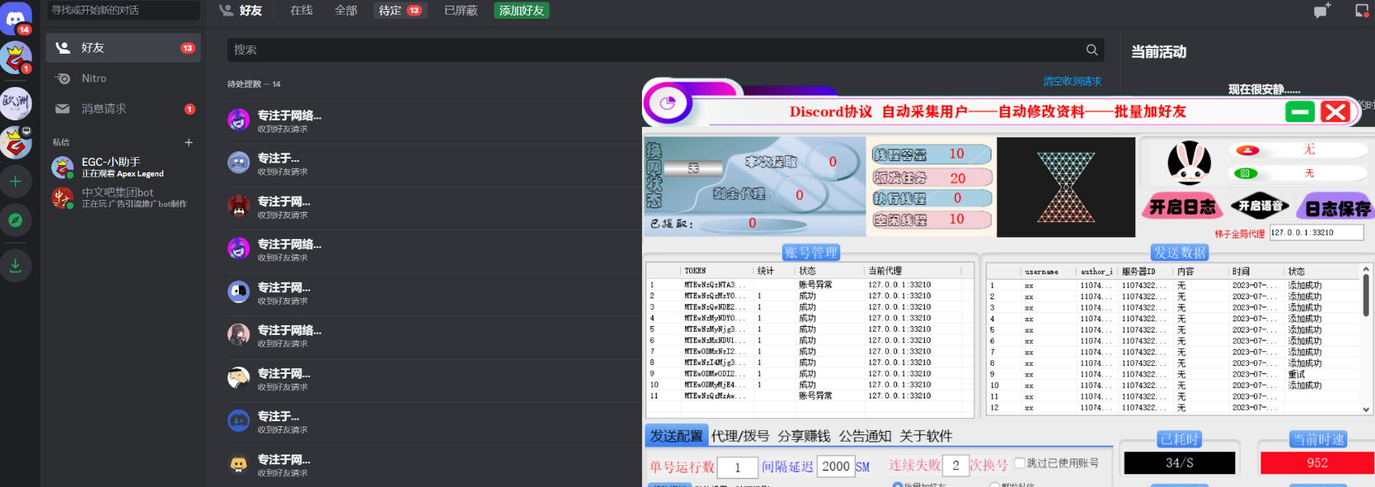Create a DM with the 私信 plus icon
Image resolution: width=1375 pixels, height=487 pixels.
pyautogui.click(x=189, y=142)
